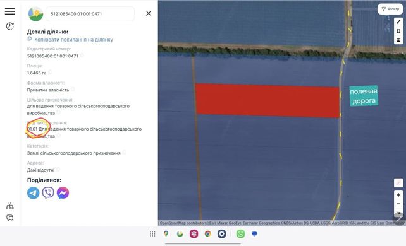Click the cadastral number search field
Image resolution: width=406 pixels, height=246 pixels.
pyautogui.click(x=90, y=14)
